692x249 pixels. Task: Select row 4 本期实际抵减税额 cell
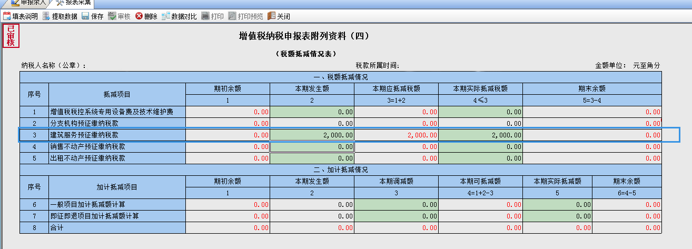[480, 147]
